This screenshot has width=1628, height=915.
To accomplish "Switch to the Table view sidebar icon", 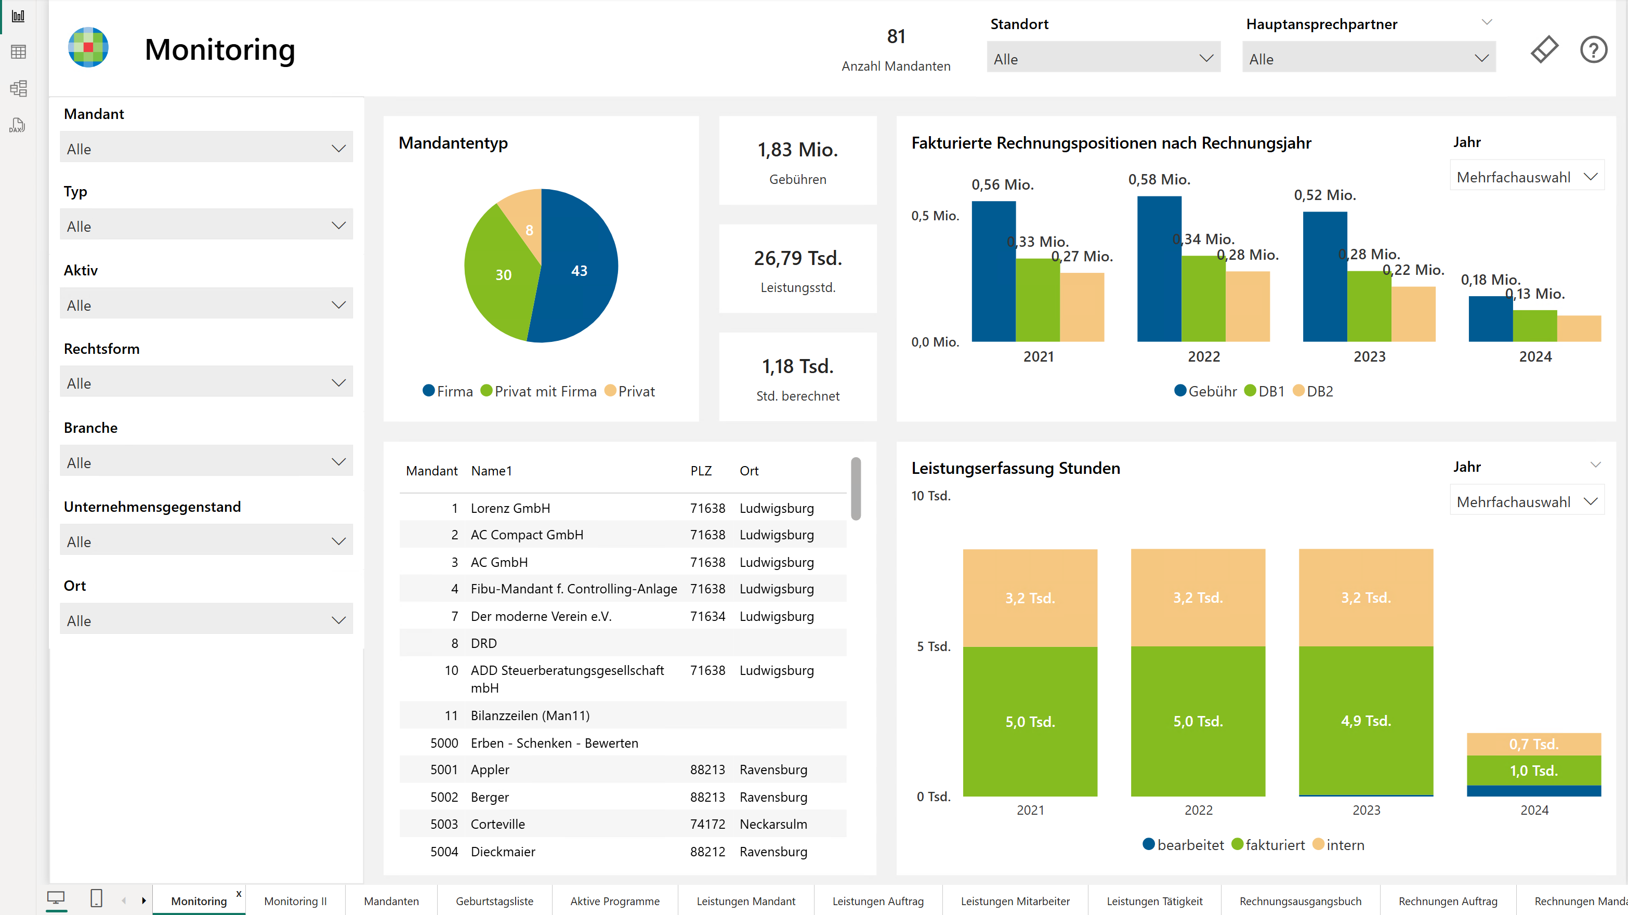I will [x=18, y=52].
